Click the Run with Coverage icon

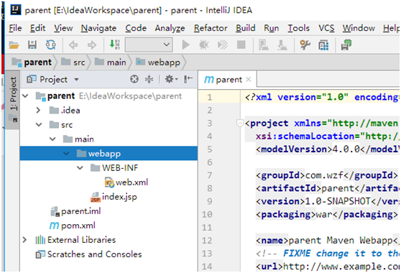click(223, 45)
